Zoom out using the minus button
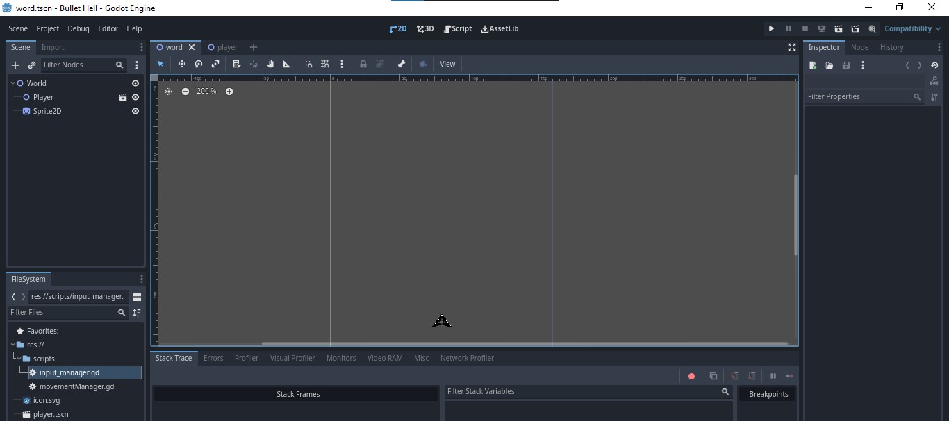Viewport: 949px width, 421px height. [186, 91]
